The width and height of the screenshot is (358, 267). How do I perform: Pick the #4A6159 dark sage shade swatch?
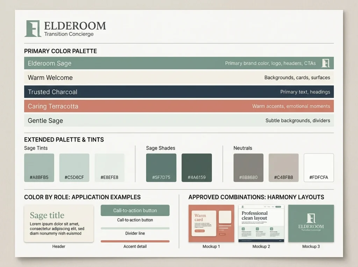point(196,168)
